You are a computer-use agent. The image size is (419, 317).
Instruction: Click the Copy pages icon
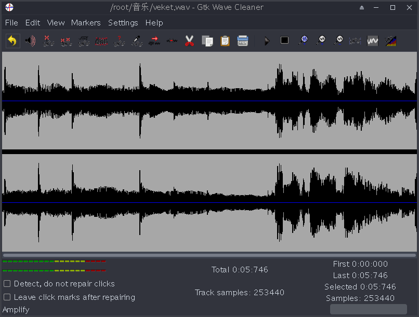pos(207,41)
